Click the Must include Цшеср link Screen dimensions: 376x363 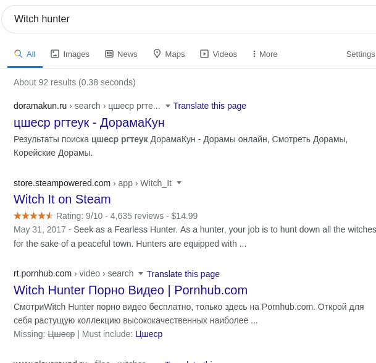pyautogui.click(x=149, y=334)
